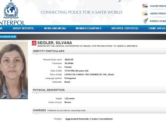The width and height of the screenshot is (166, 124).
Task: Open the News and Media menu
Action: coord(55,29)
